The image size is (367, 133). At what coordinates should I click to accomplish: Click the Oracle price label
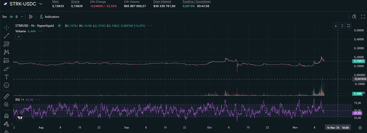pyautogui.click(x=75, y=2)
